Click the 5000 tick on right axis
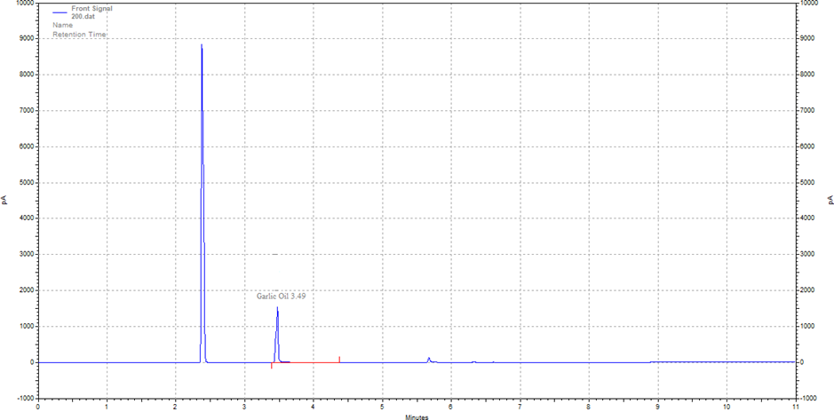The image size is (834, 420). (810, 183)
